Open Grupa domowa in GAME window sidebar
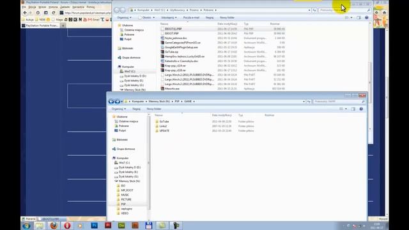The height and width of the screenshot is (230, 409). click(x=125, y=149)
